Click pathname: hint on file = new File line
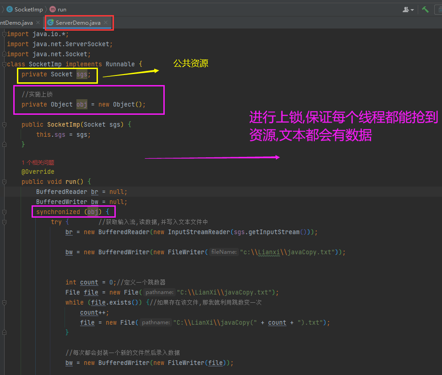This screenshot has height=375, width=442. point(156,322)
